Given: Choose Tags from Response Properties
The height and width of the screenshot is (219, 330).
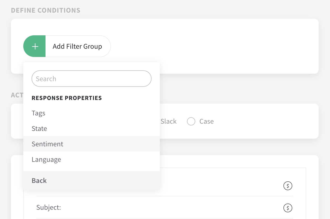Looking at the screenshot, I should [39, 113].
